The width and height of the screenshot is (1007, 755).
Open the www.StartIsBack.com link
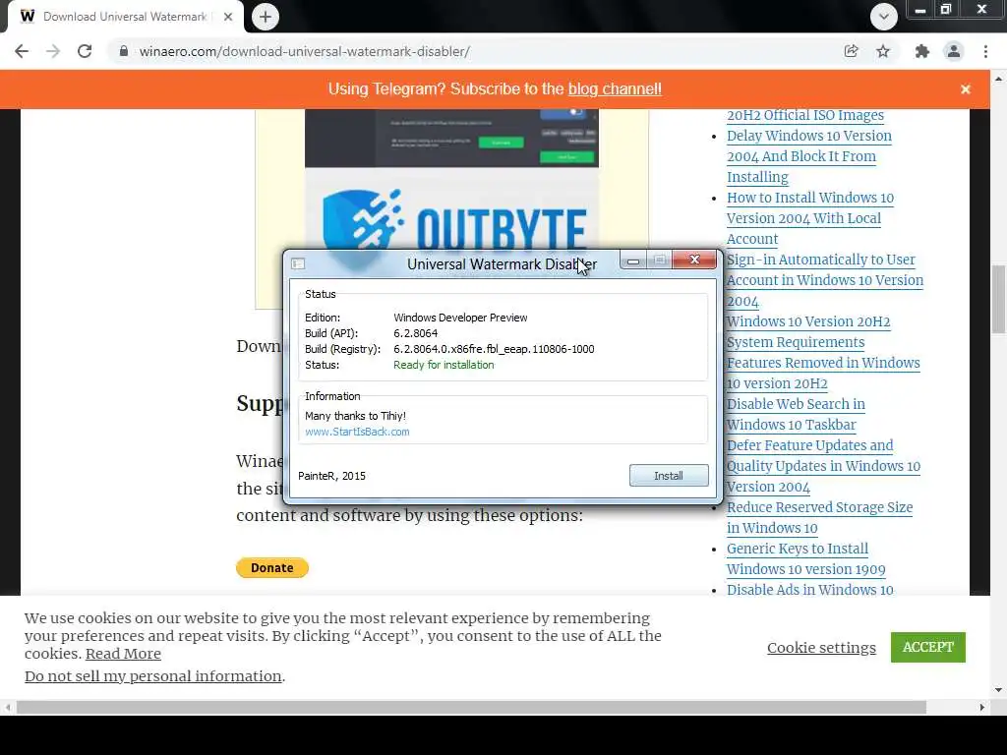coord(357,432)
